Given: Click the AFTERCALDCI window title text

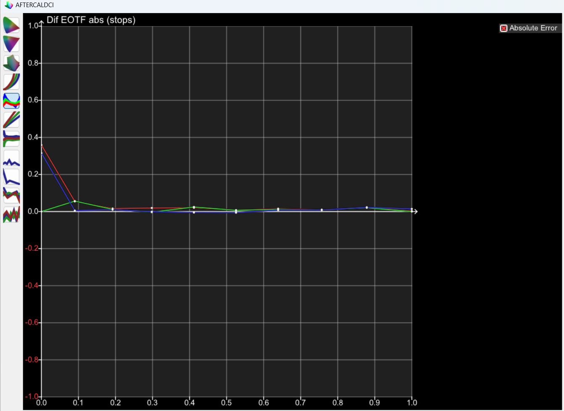Looking at the screenshot, I should 34,5.
